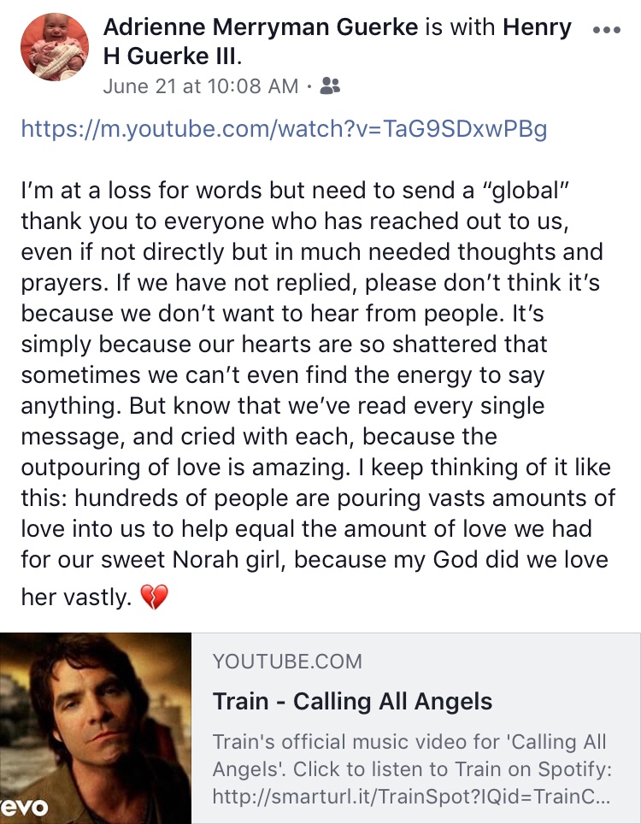Click the word "with" in the post header

[477, 27]
